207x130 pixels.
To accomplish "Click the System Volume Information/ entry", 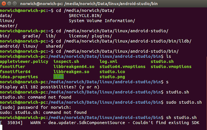I will 102,21.
